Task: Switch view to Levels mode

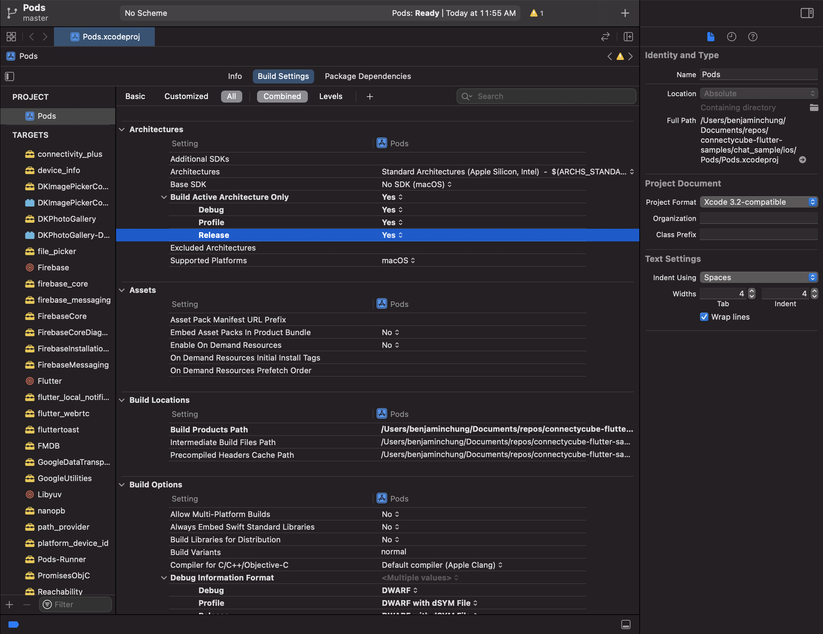Action: 330,97
